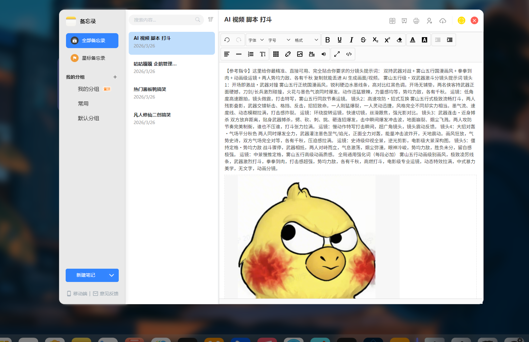Toggle italic text style
The image size is (529, 342).
click(x=352, y=40)
